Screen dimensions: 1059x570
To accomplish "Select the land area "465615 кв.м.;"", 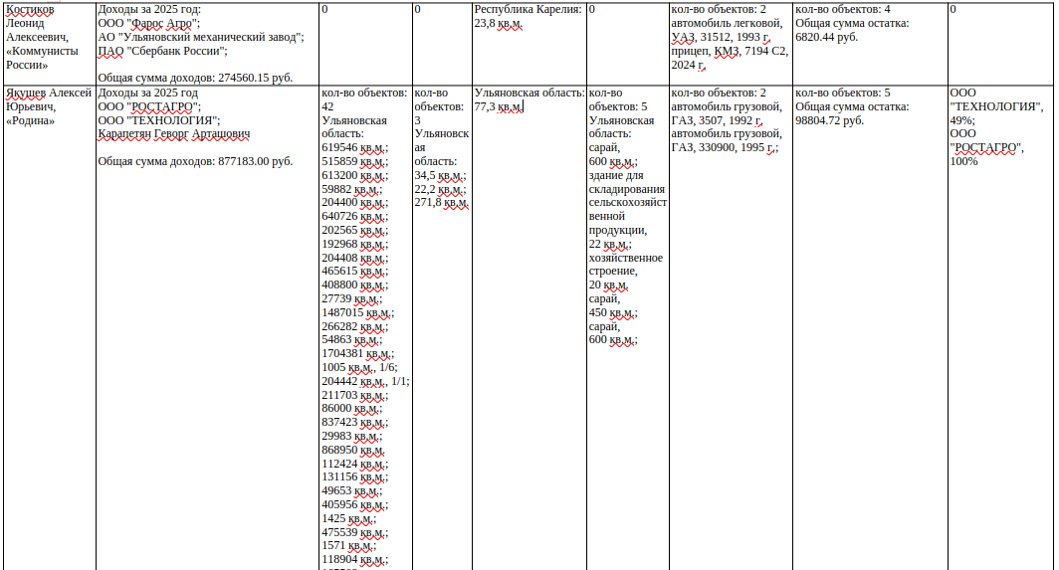I will [x=354, y=271].
